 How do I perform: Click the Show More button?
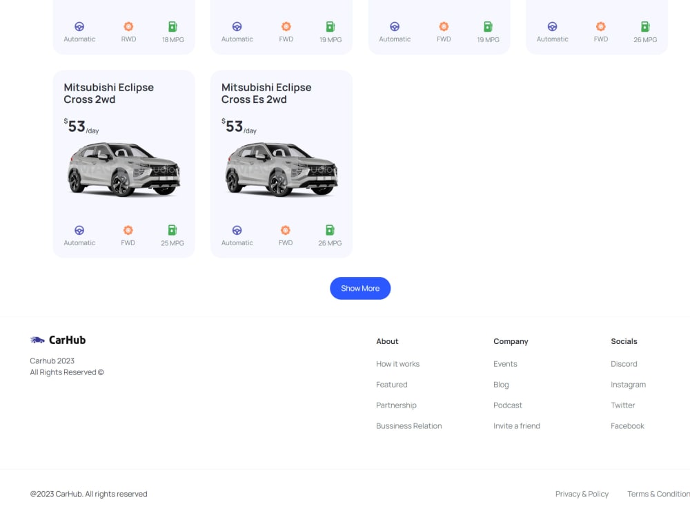[x=360, y=288]
